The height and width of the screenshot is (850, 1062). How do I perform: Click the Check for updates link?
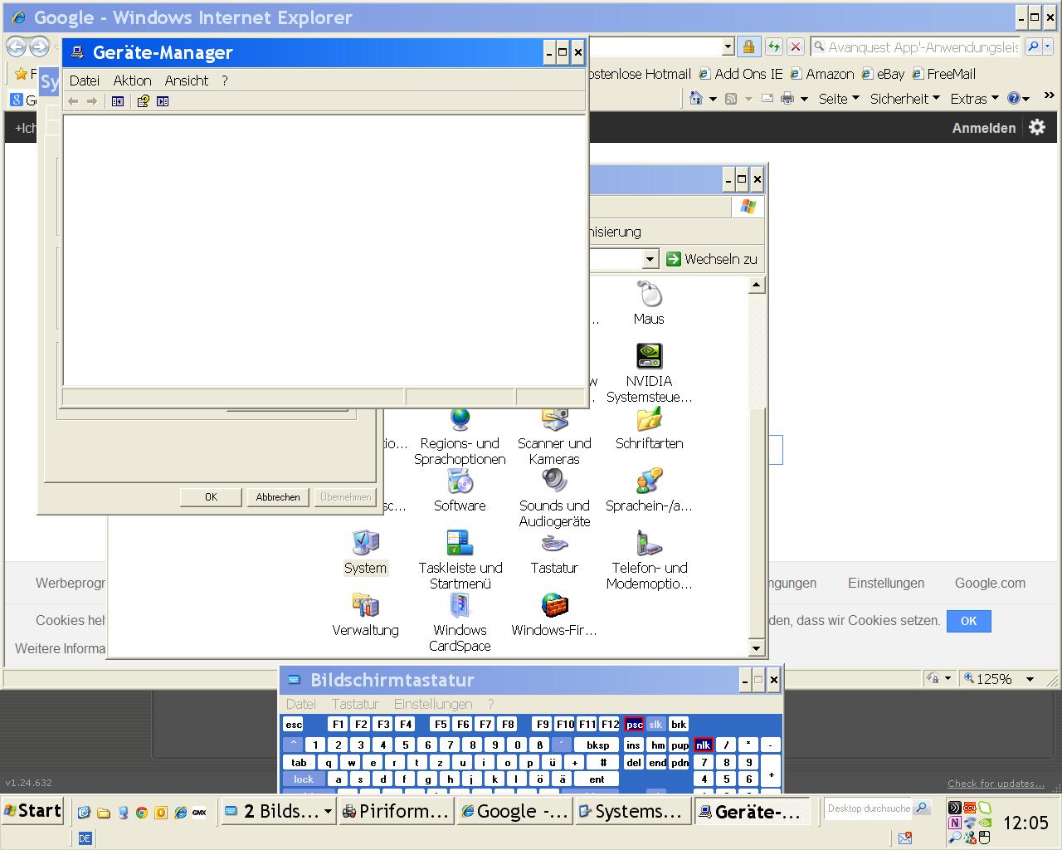996,784
